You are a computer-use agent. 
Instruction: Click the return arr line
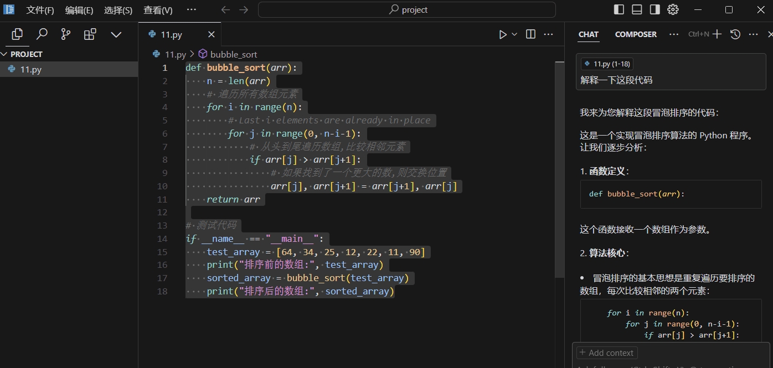pos(233,199)
